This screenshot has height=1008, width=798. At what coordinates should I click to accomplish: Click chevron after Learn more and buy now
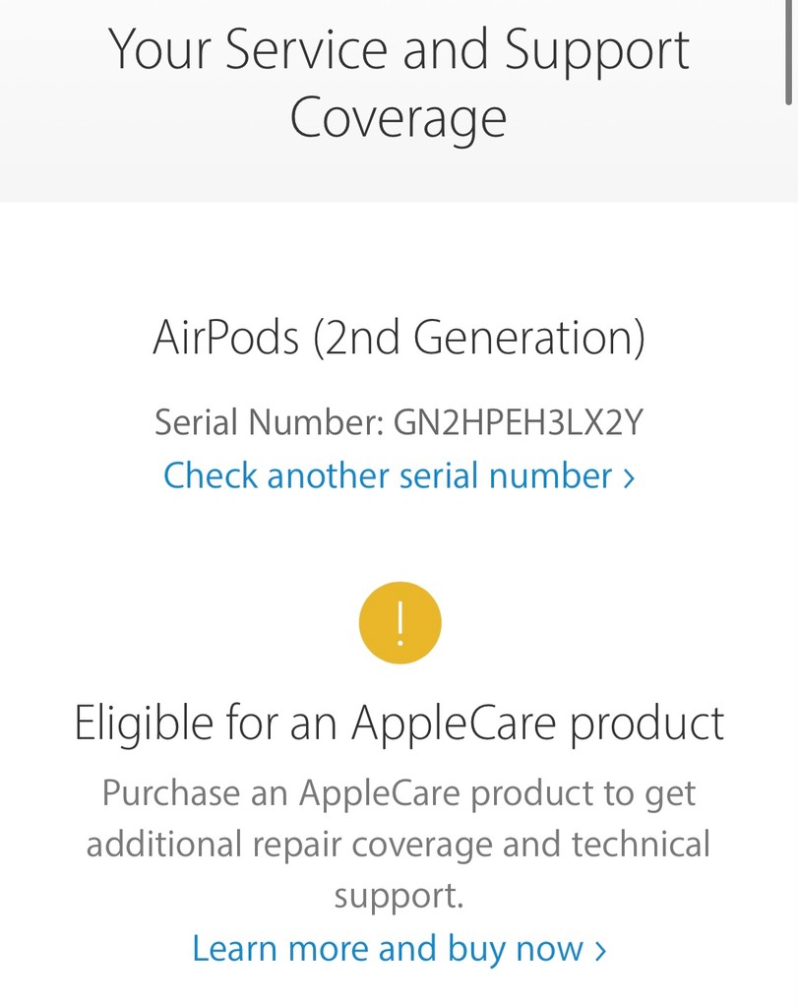coord(600,950)
